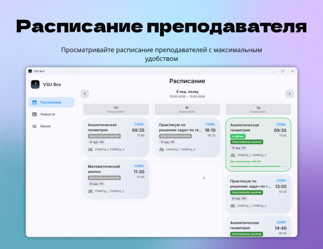Click the Расписание page heading
The image size is (323, 249).
187,81
